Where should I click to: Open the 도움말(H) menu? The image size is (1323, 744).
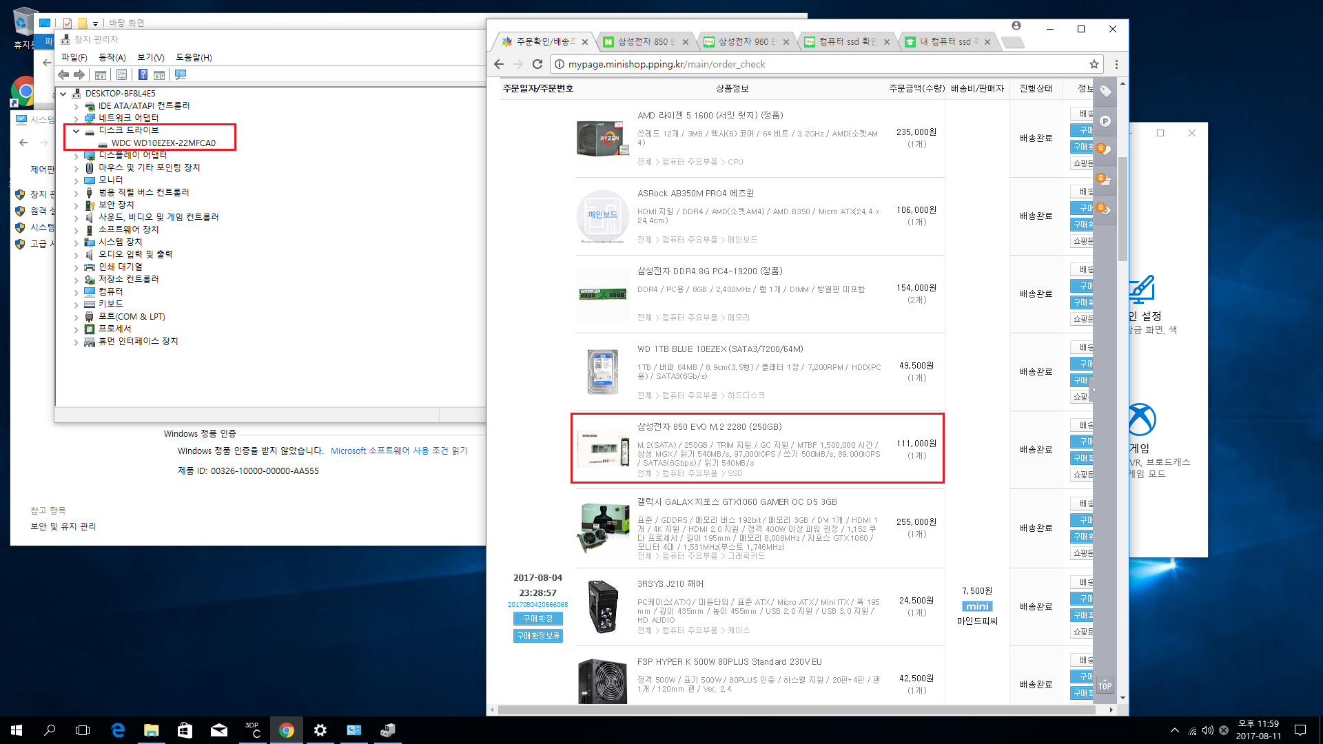(x=194, y=57)
